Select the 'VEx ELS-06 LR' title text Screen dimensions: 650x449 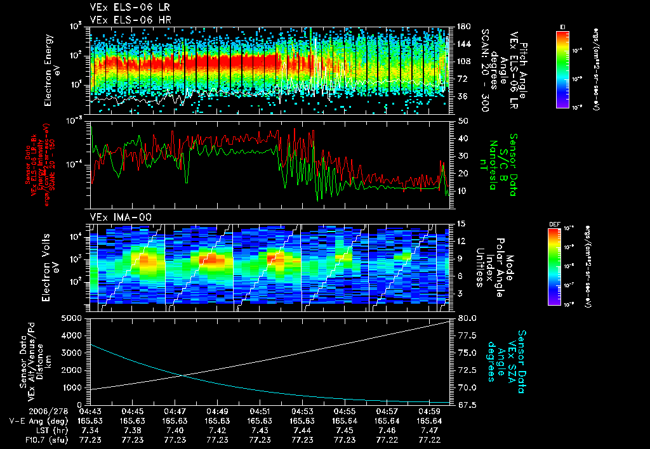(129, 8)
